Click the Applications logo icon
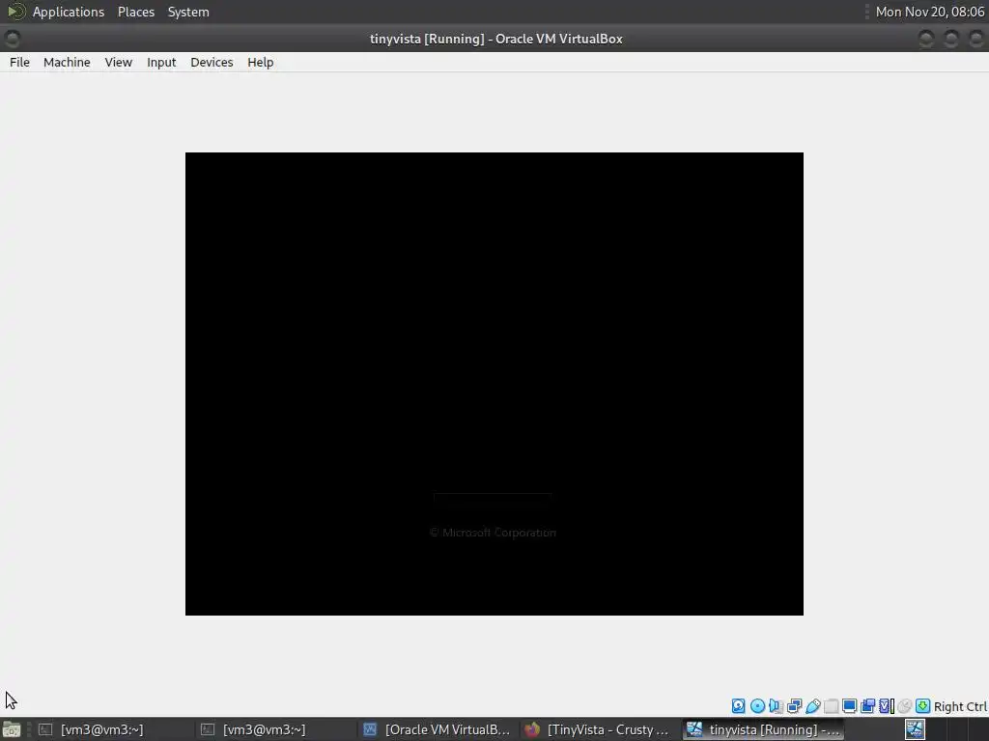 pos(15,12)
